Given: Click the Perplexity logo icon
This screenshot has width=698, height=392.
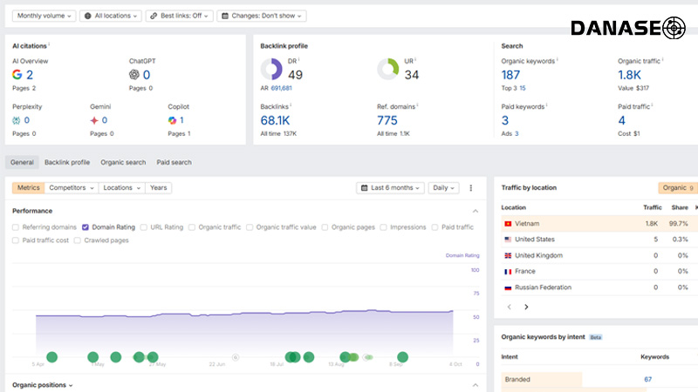Looking at the screenshot, I should [17, 120].
